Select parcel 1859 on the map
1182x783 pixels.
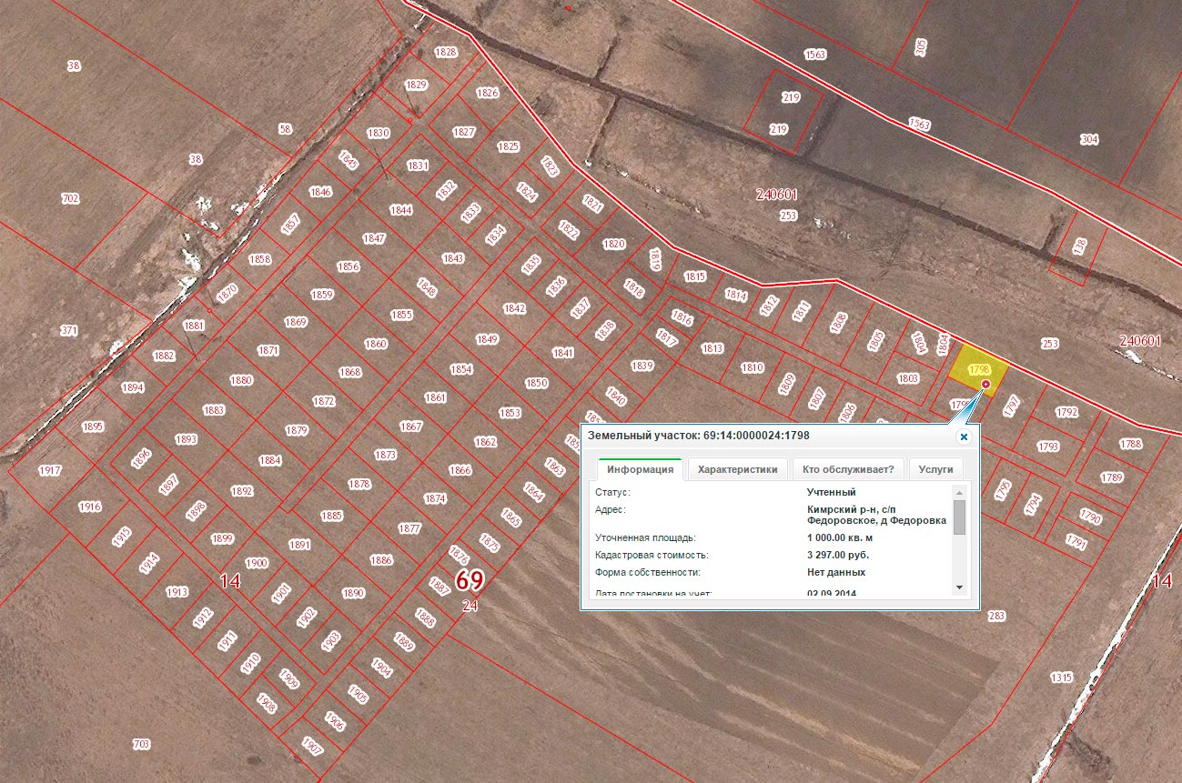pos(322,295)
